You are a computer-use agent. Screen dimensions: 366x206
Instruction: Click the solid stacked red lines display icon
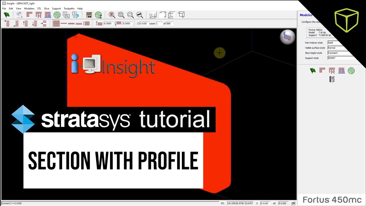point(56,23)
